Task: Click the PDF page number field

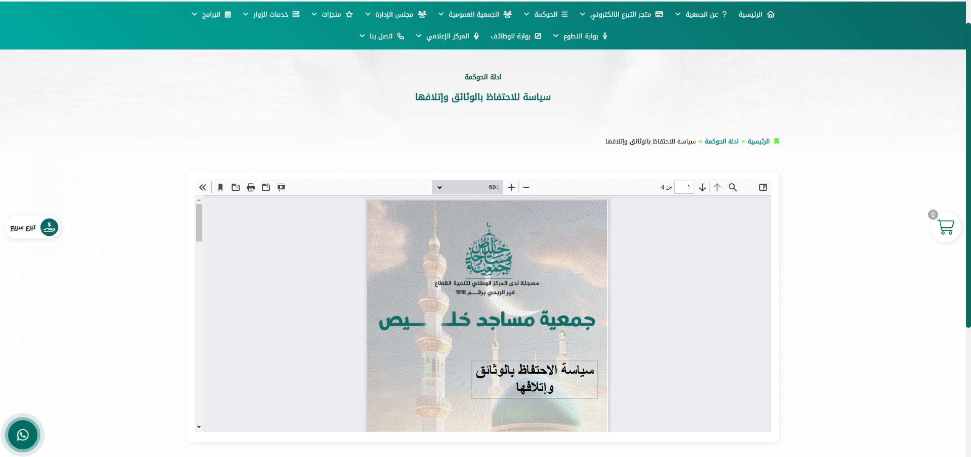Action: [x=684, y=187]
